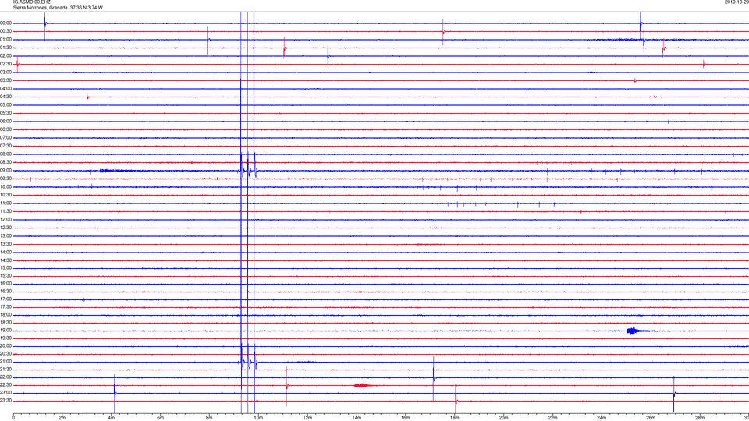The width and height of the screenshot is (749, 421).
Task: Select the 8m axis tick label
Action: coord(209,418)
